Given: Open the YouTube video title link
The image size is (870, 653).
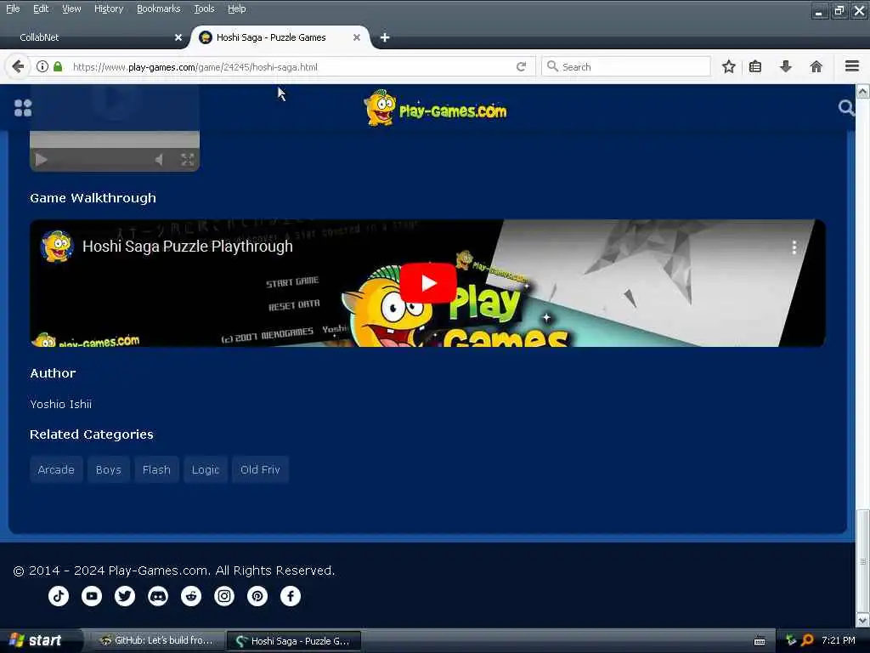Looking at the screenshot, I should tap(188, 246).
